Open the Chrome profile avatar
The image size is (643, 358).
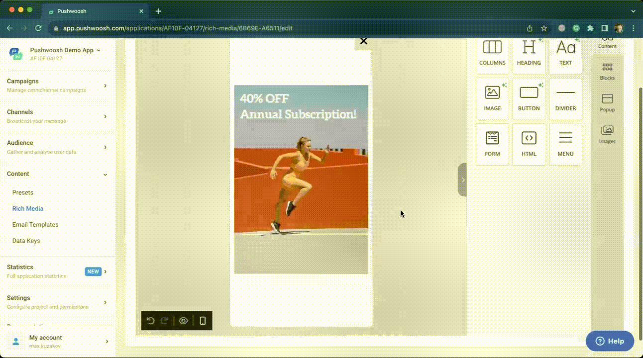pos(619,28)
